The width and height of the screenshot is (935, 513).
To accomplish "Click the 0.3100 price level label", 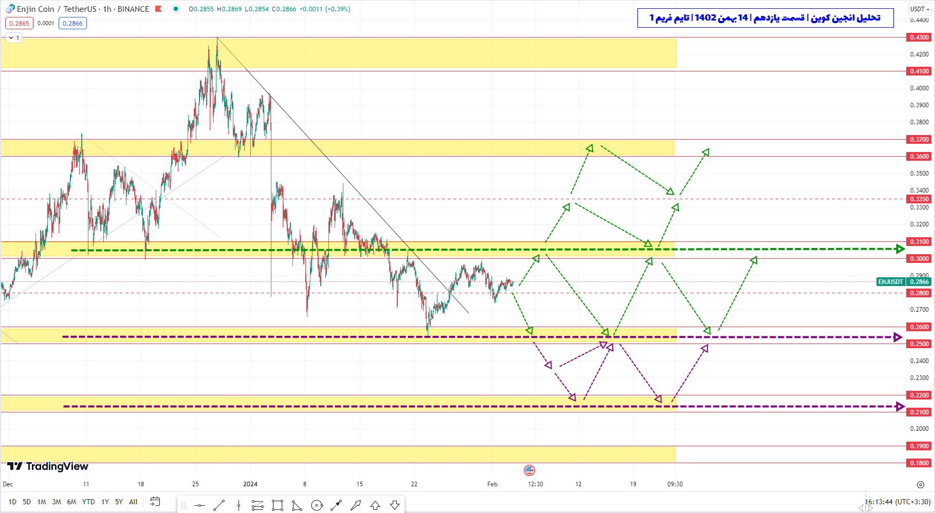I will pos(920,241).
